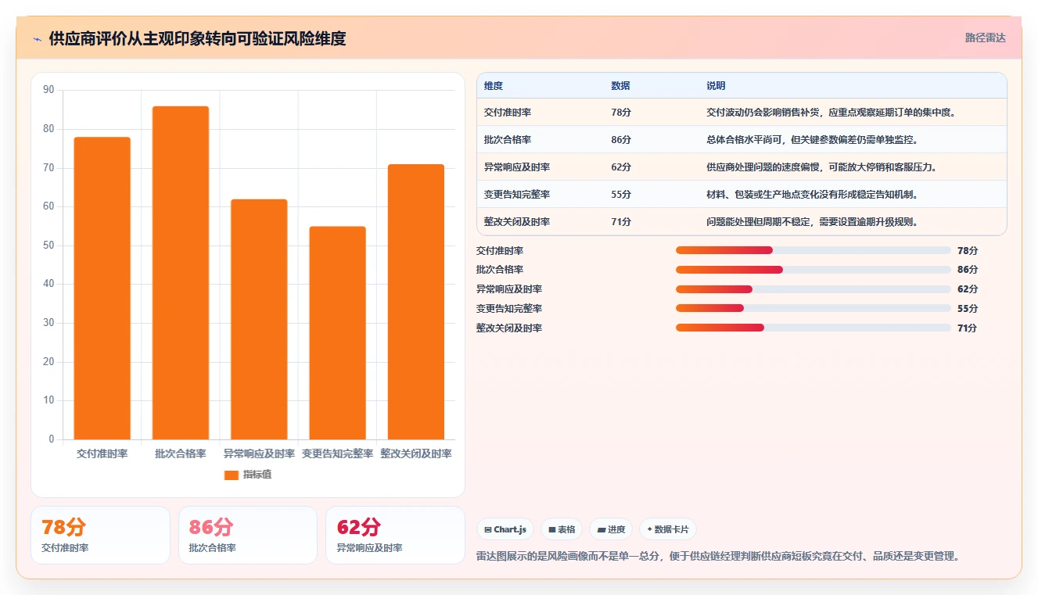Click the 变更告知完整率 bar in the chart
Image resolution: width=1038 pixels, height=595 pixels.
[337, 333]
